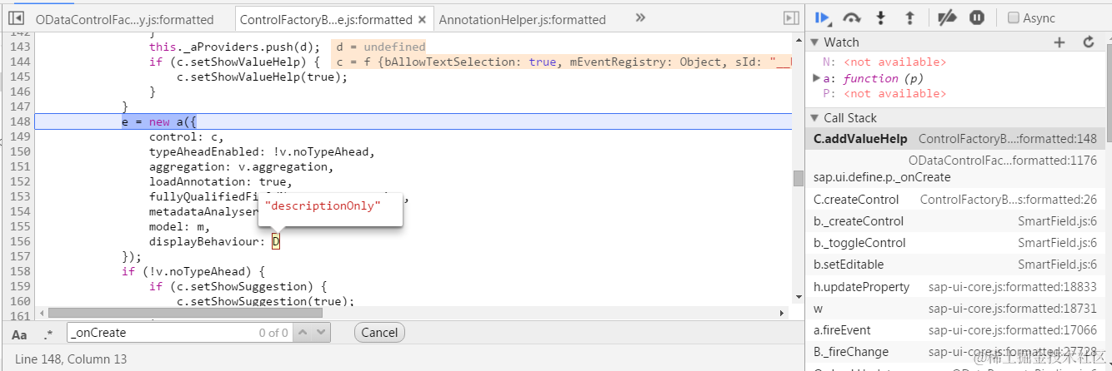Viewport: 1112px width, 371px height.
Task: Toggle regular expression search
Action: pyautogui.click(x=48, y=334)
